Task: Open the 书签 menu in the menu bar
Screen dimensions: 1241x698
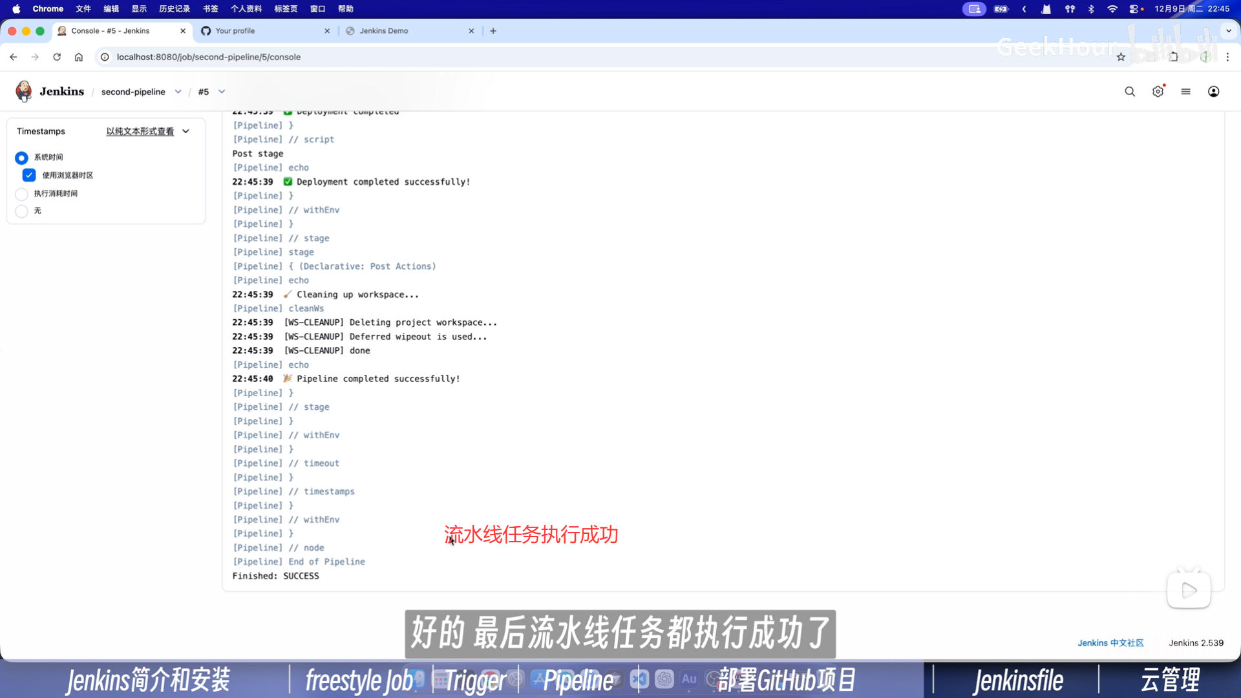Action: click(210, 9)
